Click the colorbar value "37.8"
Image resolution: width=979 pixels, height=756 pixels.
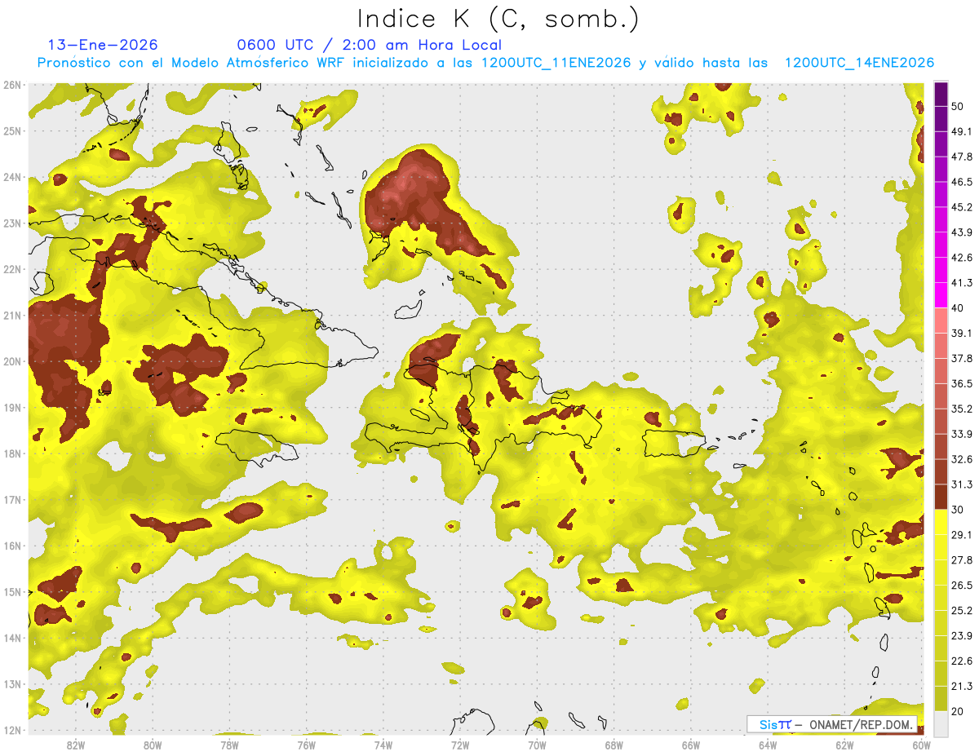click(962, 359)
